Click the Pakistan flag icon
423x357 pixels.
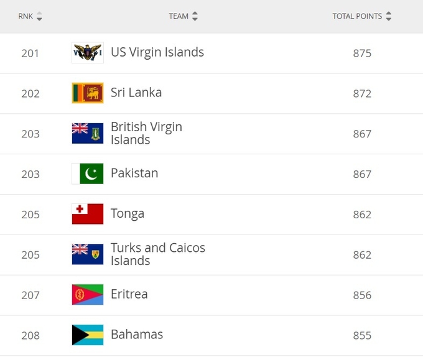click(x=88, y=174)
